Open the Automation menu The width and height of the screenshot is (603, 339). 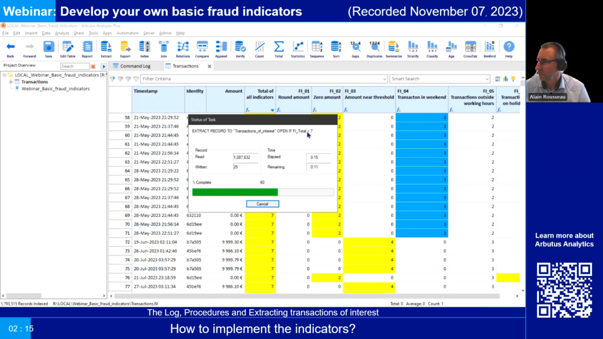click(x=127, y=33)
